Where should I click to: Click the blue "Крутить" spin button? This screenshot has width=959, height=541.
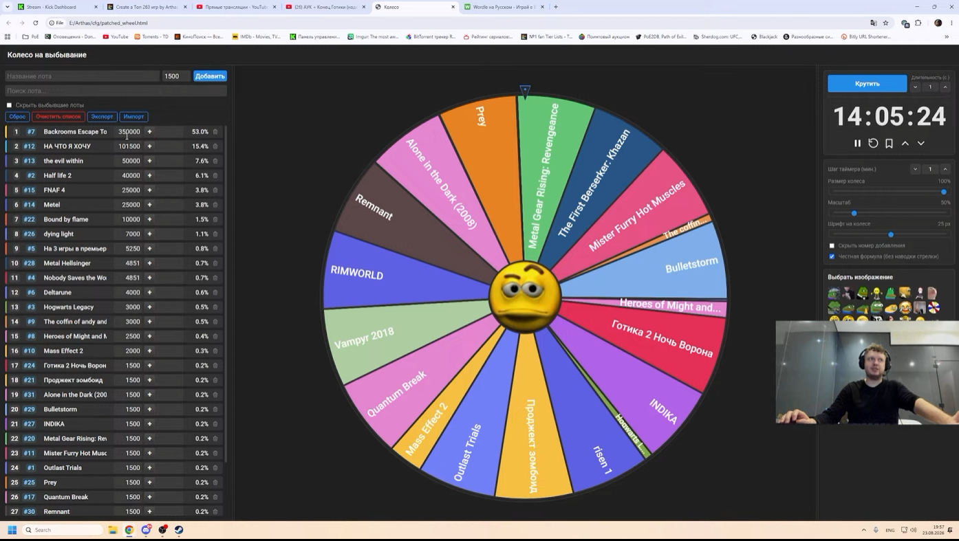[x=867, y=84]
